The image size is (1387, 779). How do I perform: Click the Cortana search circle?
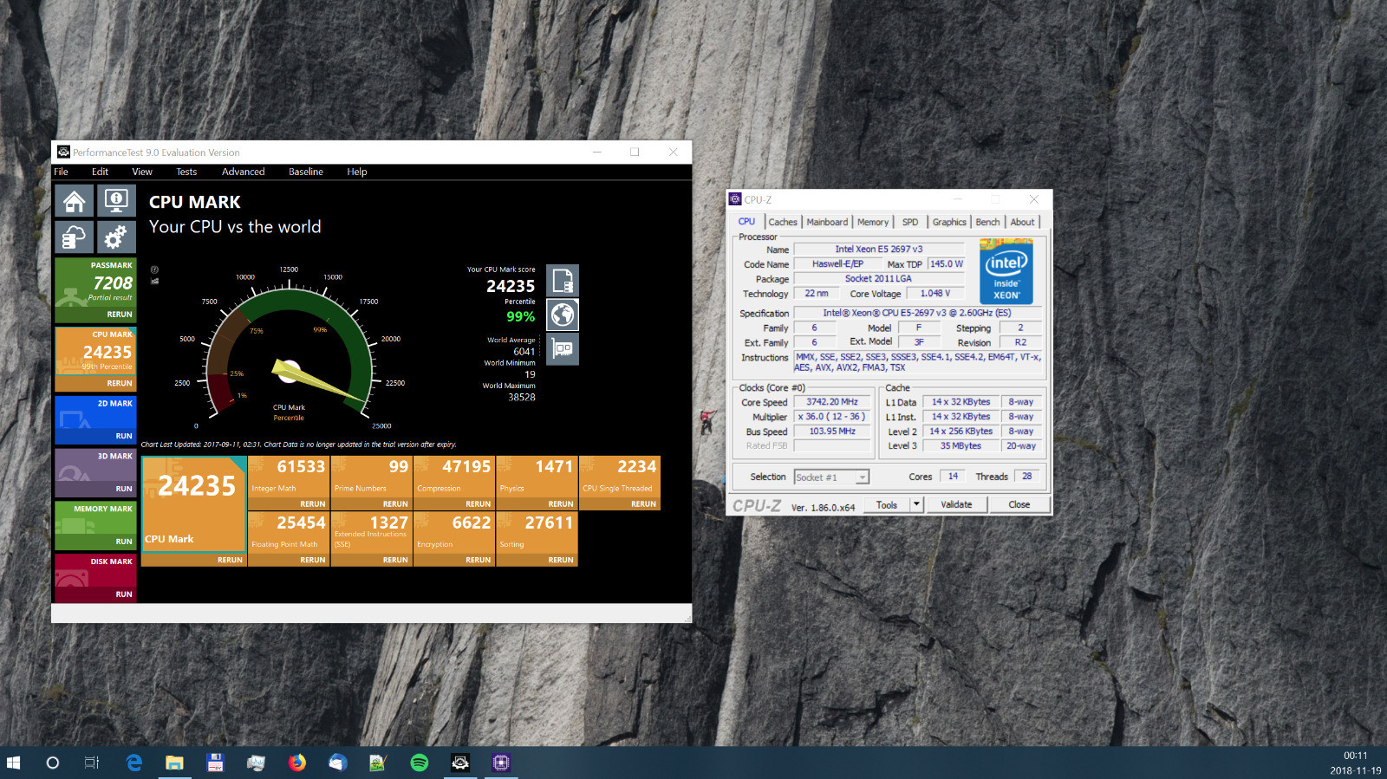click(52, 763)
